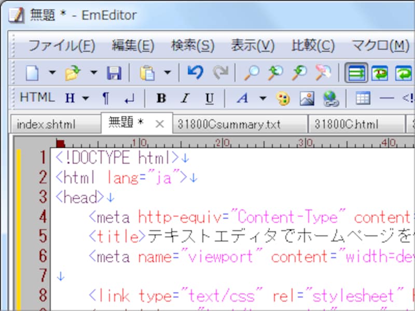Open the 比較(C) menu

click(x=313, y=46)
